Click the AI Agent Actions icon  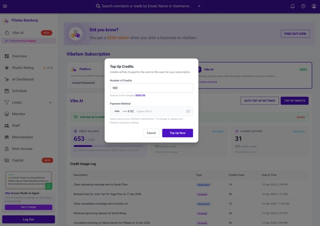pyautogui.click(x=237, y=131)
